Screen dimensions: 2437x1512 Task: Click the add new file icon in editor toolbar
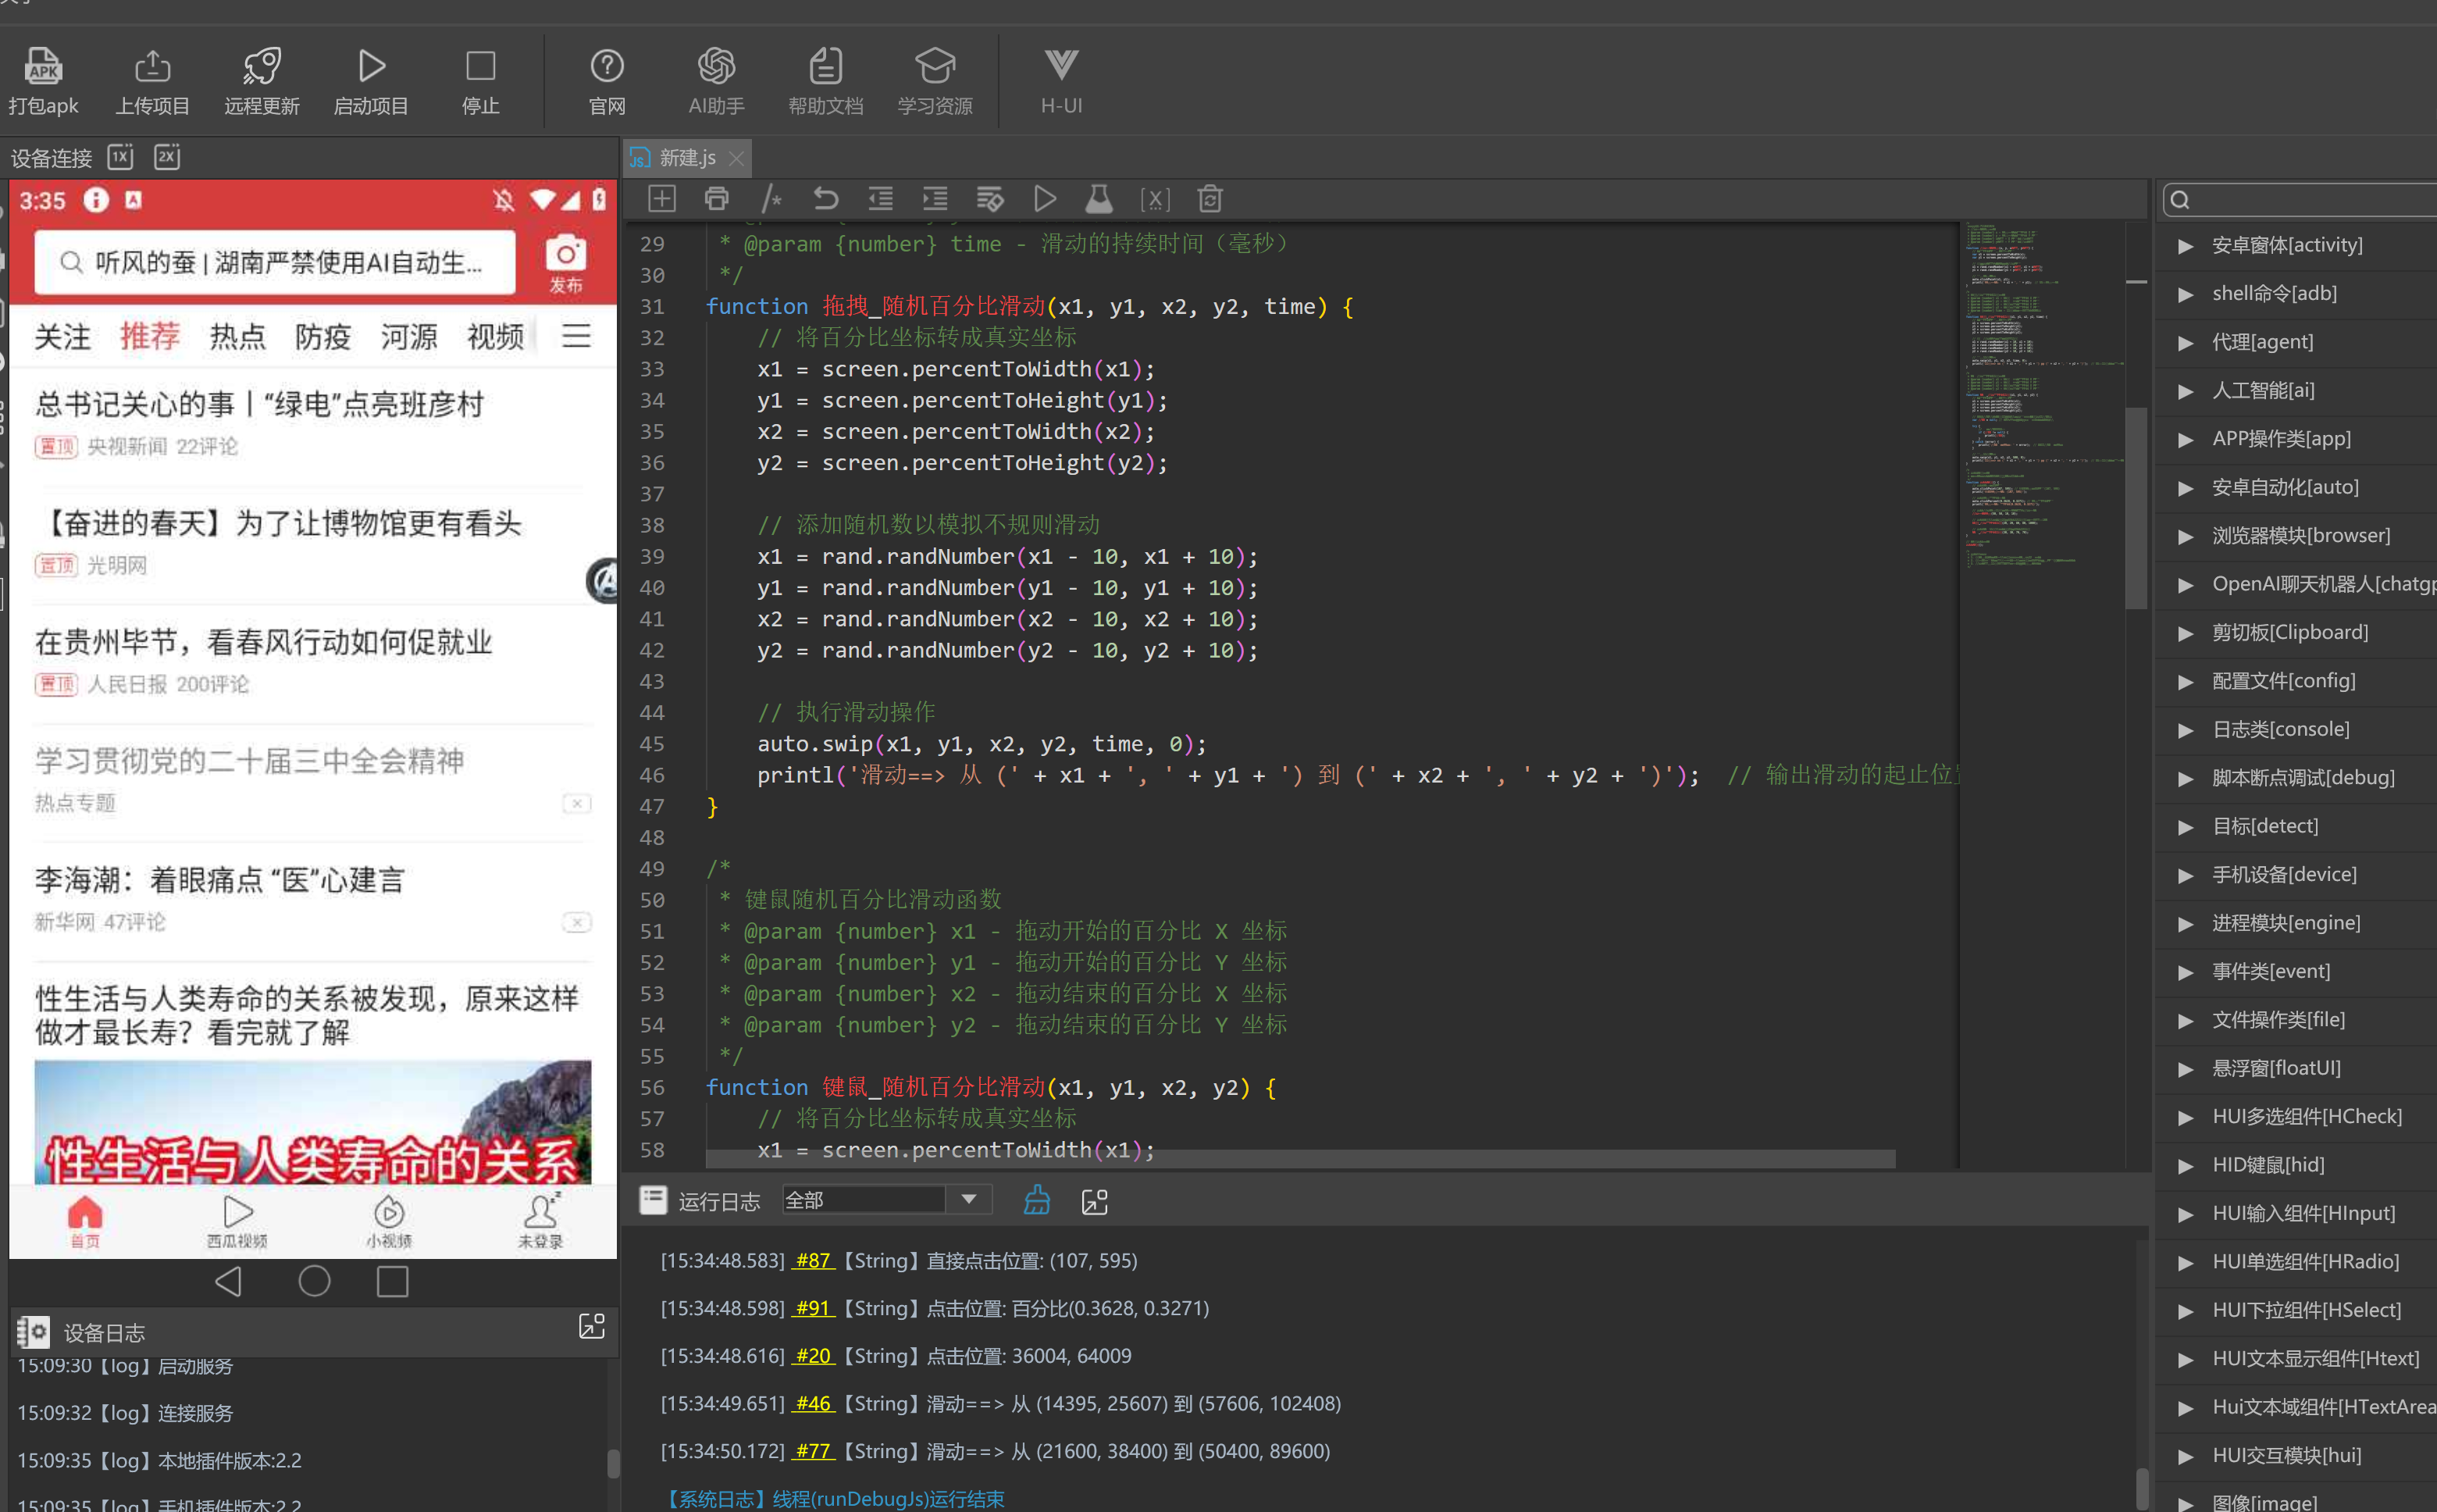click(x=661, y=199)
